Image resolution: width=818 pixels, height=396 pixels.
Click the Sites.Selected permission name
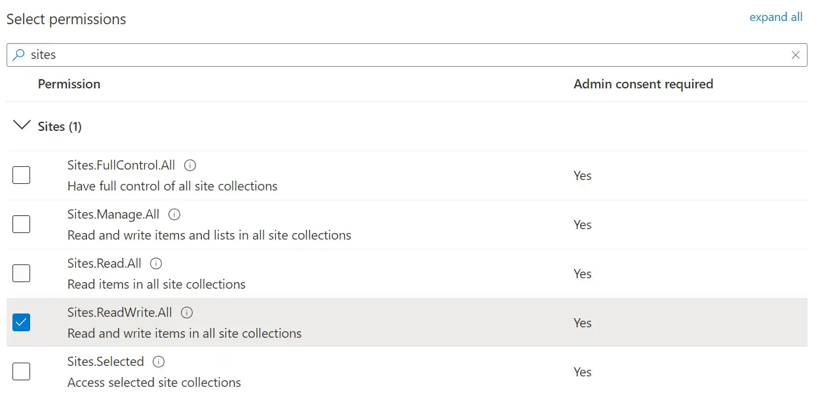point(106,361)
